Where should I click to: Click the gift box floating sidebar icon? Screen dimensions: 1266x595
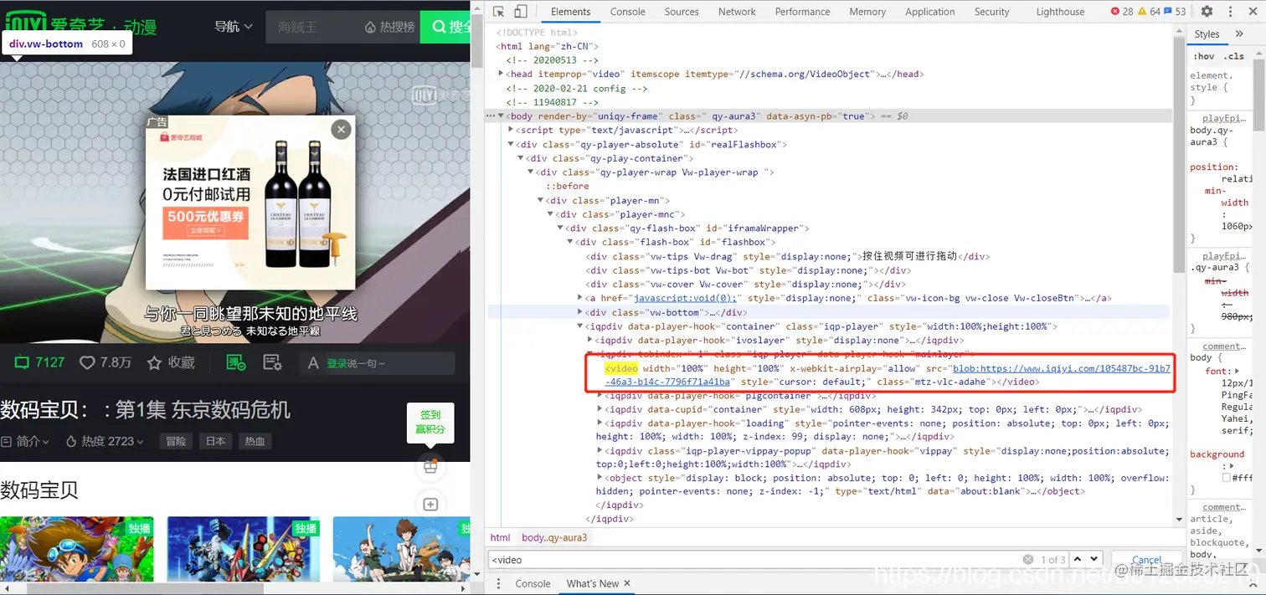click(430, 467)
